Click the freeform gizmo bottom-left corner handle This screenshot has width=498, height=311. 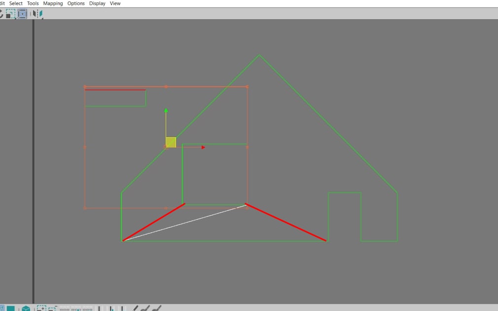(85, 208)
